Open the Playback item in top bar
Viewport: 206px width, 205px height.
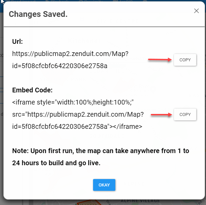(x=57, y=1)
